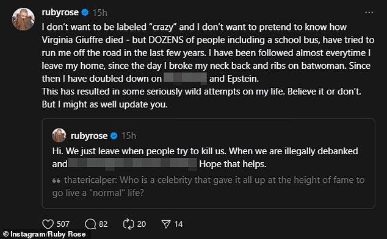Repost using the circular arrows icon
Screen dimensions: 387x239
point(128,224)
